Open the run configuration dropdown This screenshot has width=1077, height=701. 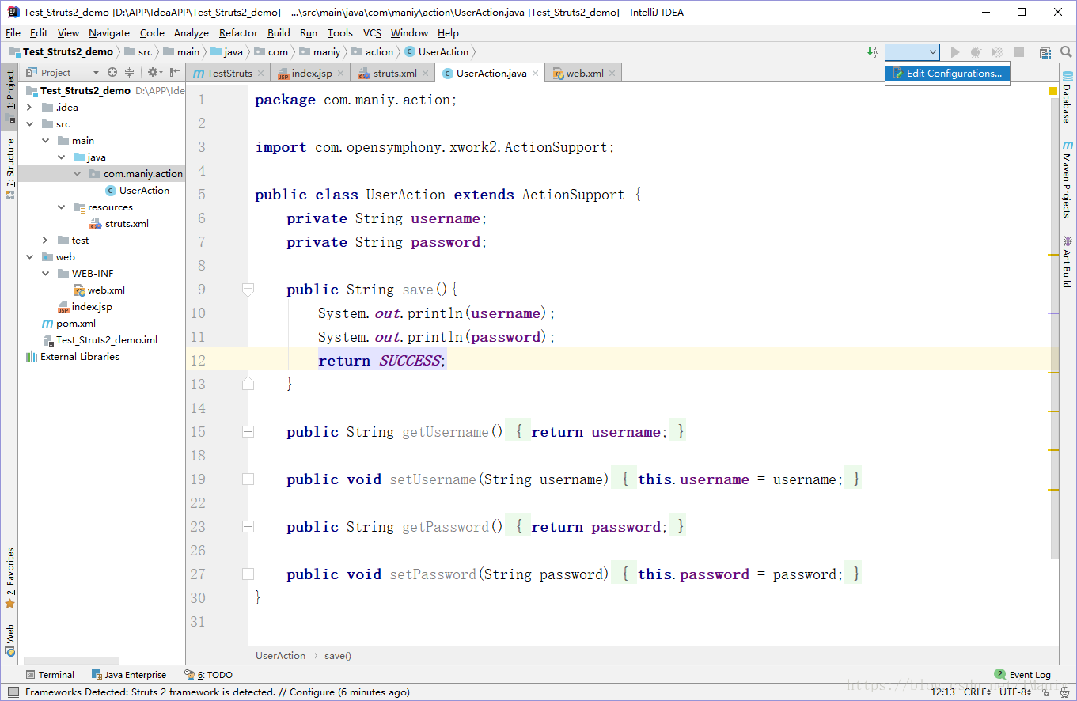(x=912, y=52)
